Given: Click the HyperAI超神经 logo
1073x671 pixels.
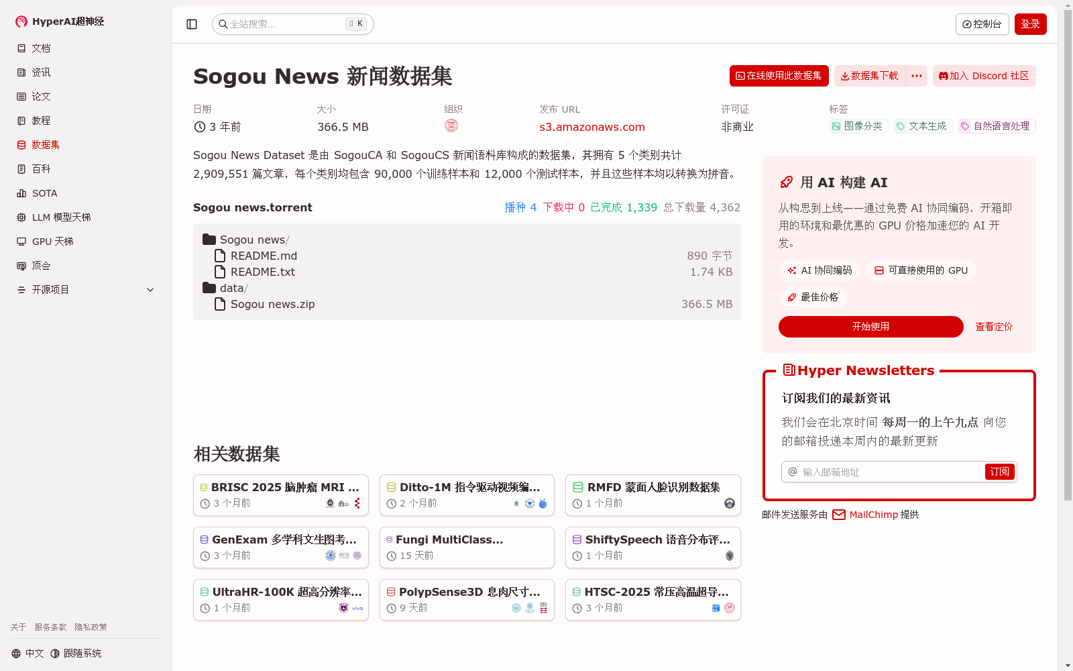Looking at the screenshot, I should [60, 21].
